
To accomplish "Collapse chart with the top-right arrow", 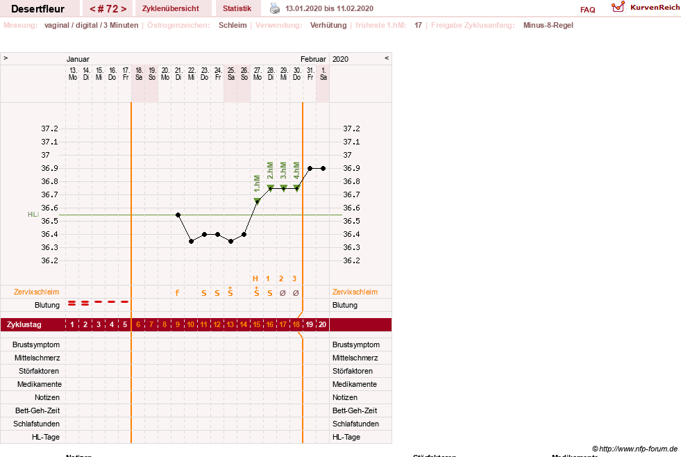I will click(x=387, y=58).
